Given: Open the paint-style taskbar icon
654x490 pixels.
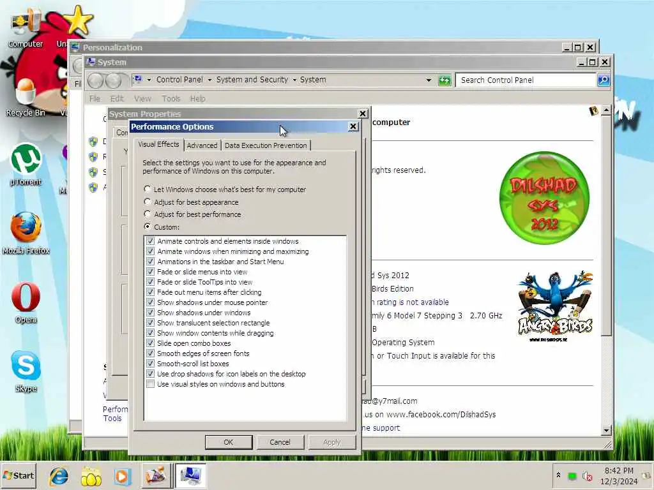Looking at the screenshot, I should 156,476.
